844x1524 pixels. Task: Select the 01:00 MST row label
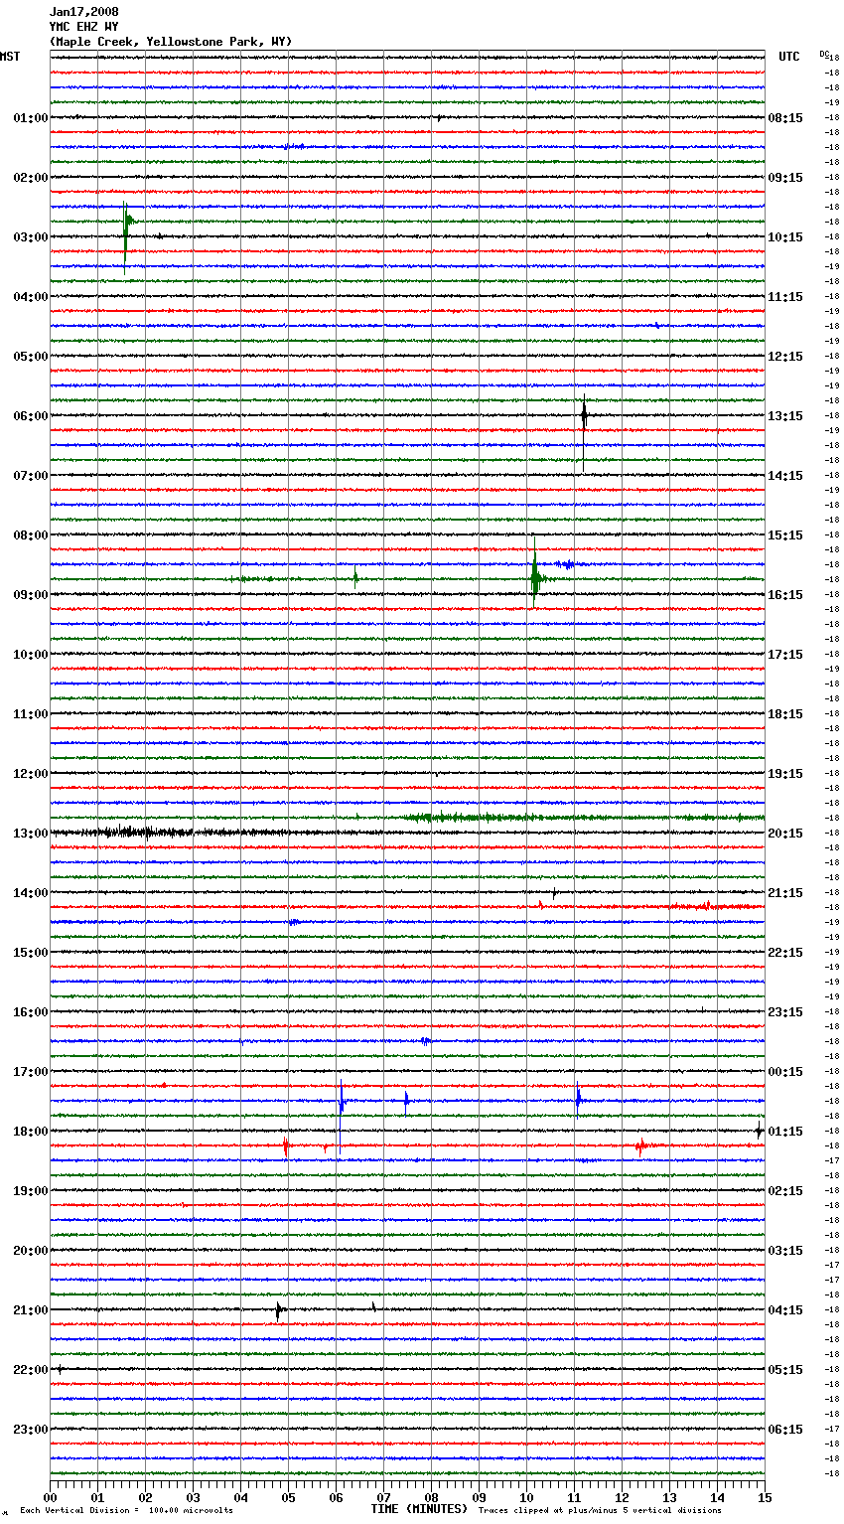coord(30,118)
